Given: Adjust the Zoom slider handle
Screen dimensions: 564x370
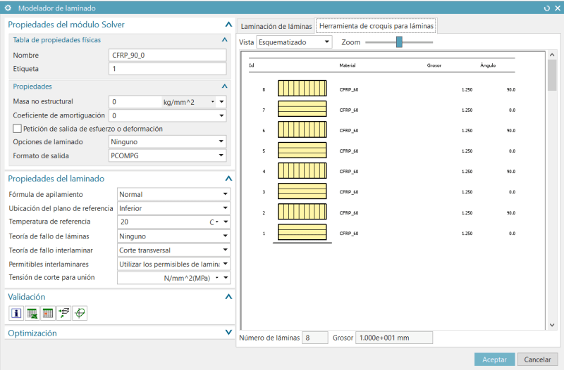Looking at the screenshot, I should (399, 42).
